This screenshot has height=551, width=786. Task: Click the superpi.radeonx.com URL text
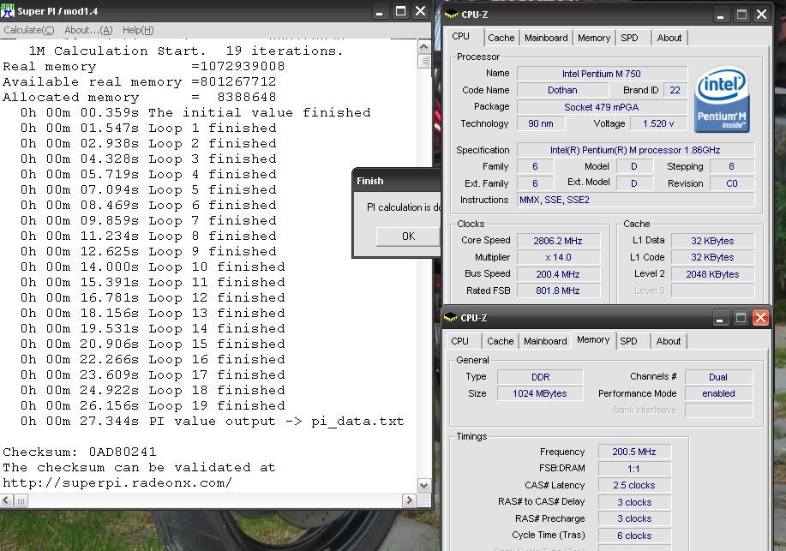coord(117,483)
